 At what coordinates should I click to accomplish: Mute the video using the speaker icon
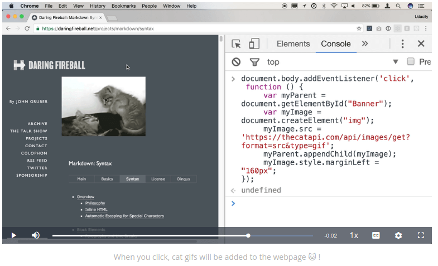36,235
